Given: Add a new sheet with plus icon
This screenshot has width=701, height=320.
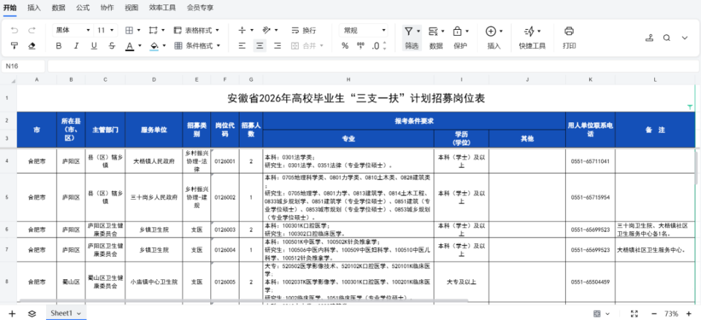Looking at the screenshot, I should pos(12,313).
